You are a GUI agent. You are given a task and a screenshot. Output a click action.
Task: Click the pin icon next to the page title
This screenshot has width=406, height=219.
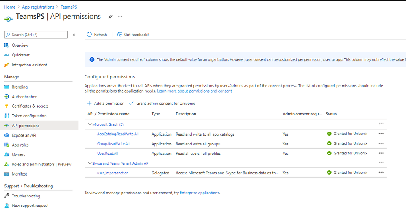coord(111,17)
